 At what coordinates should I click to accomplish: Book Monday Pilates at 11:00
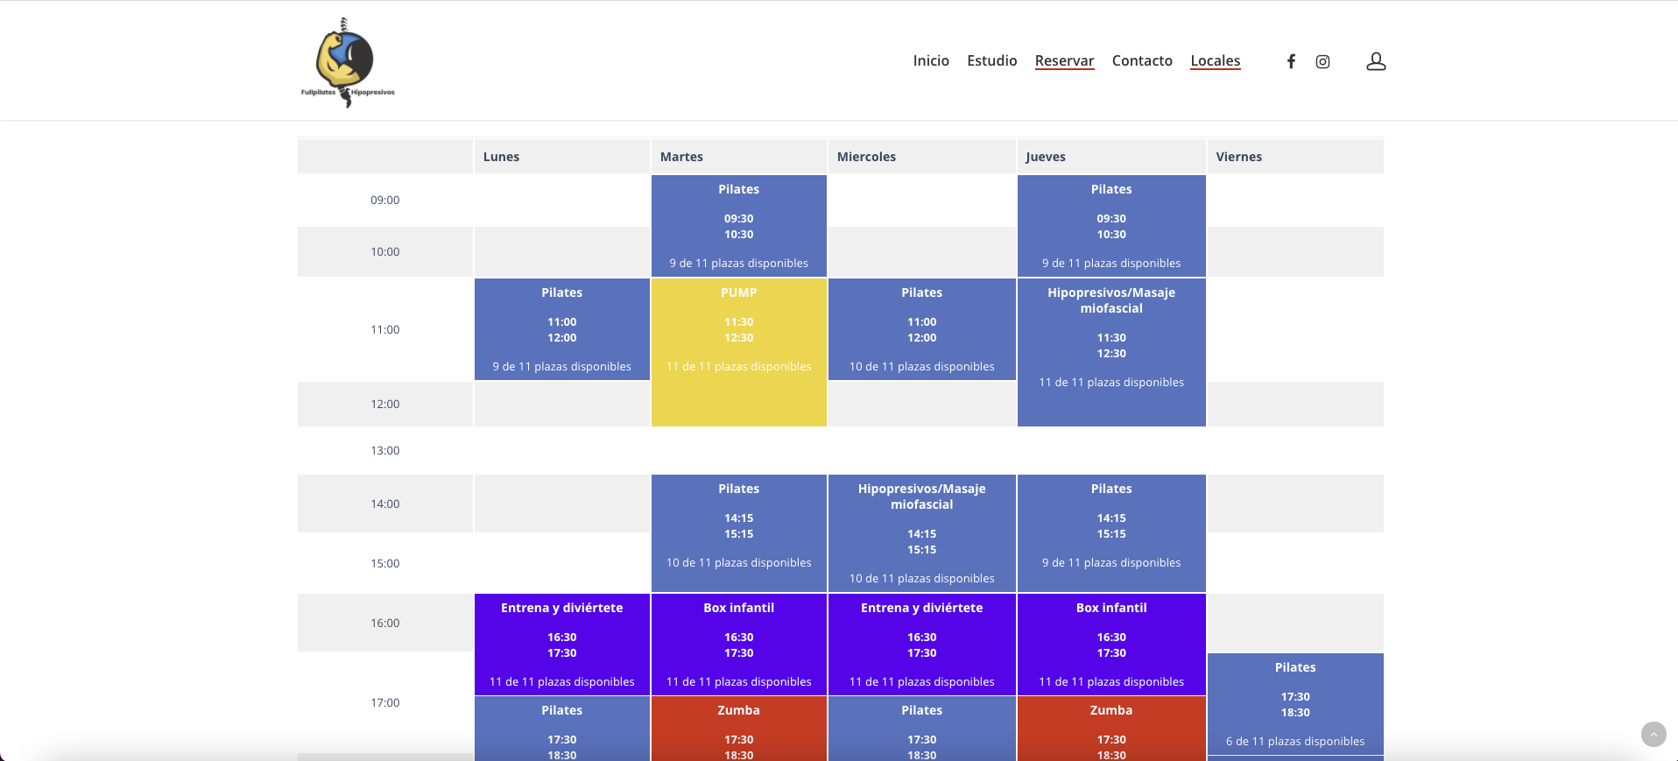click(561, 329)
